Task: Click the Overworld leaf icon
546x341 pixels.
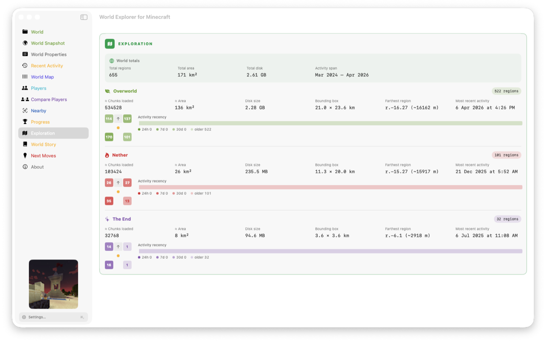Action: 108,91
